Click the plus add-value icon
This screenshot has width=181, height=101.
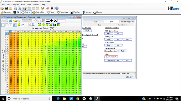pyautogui.click(x=52, y=21)
